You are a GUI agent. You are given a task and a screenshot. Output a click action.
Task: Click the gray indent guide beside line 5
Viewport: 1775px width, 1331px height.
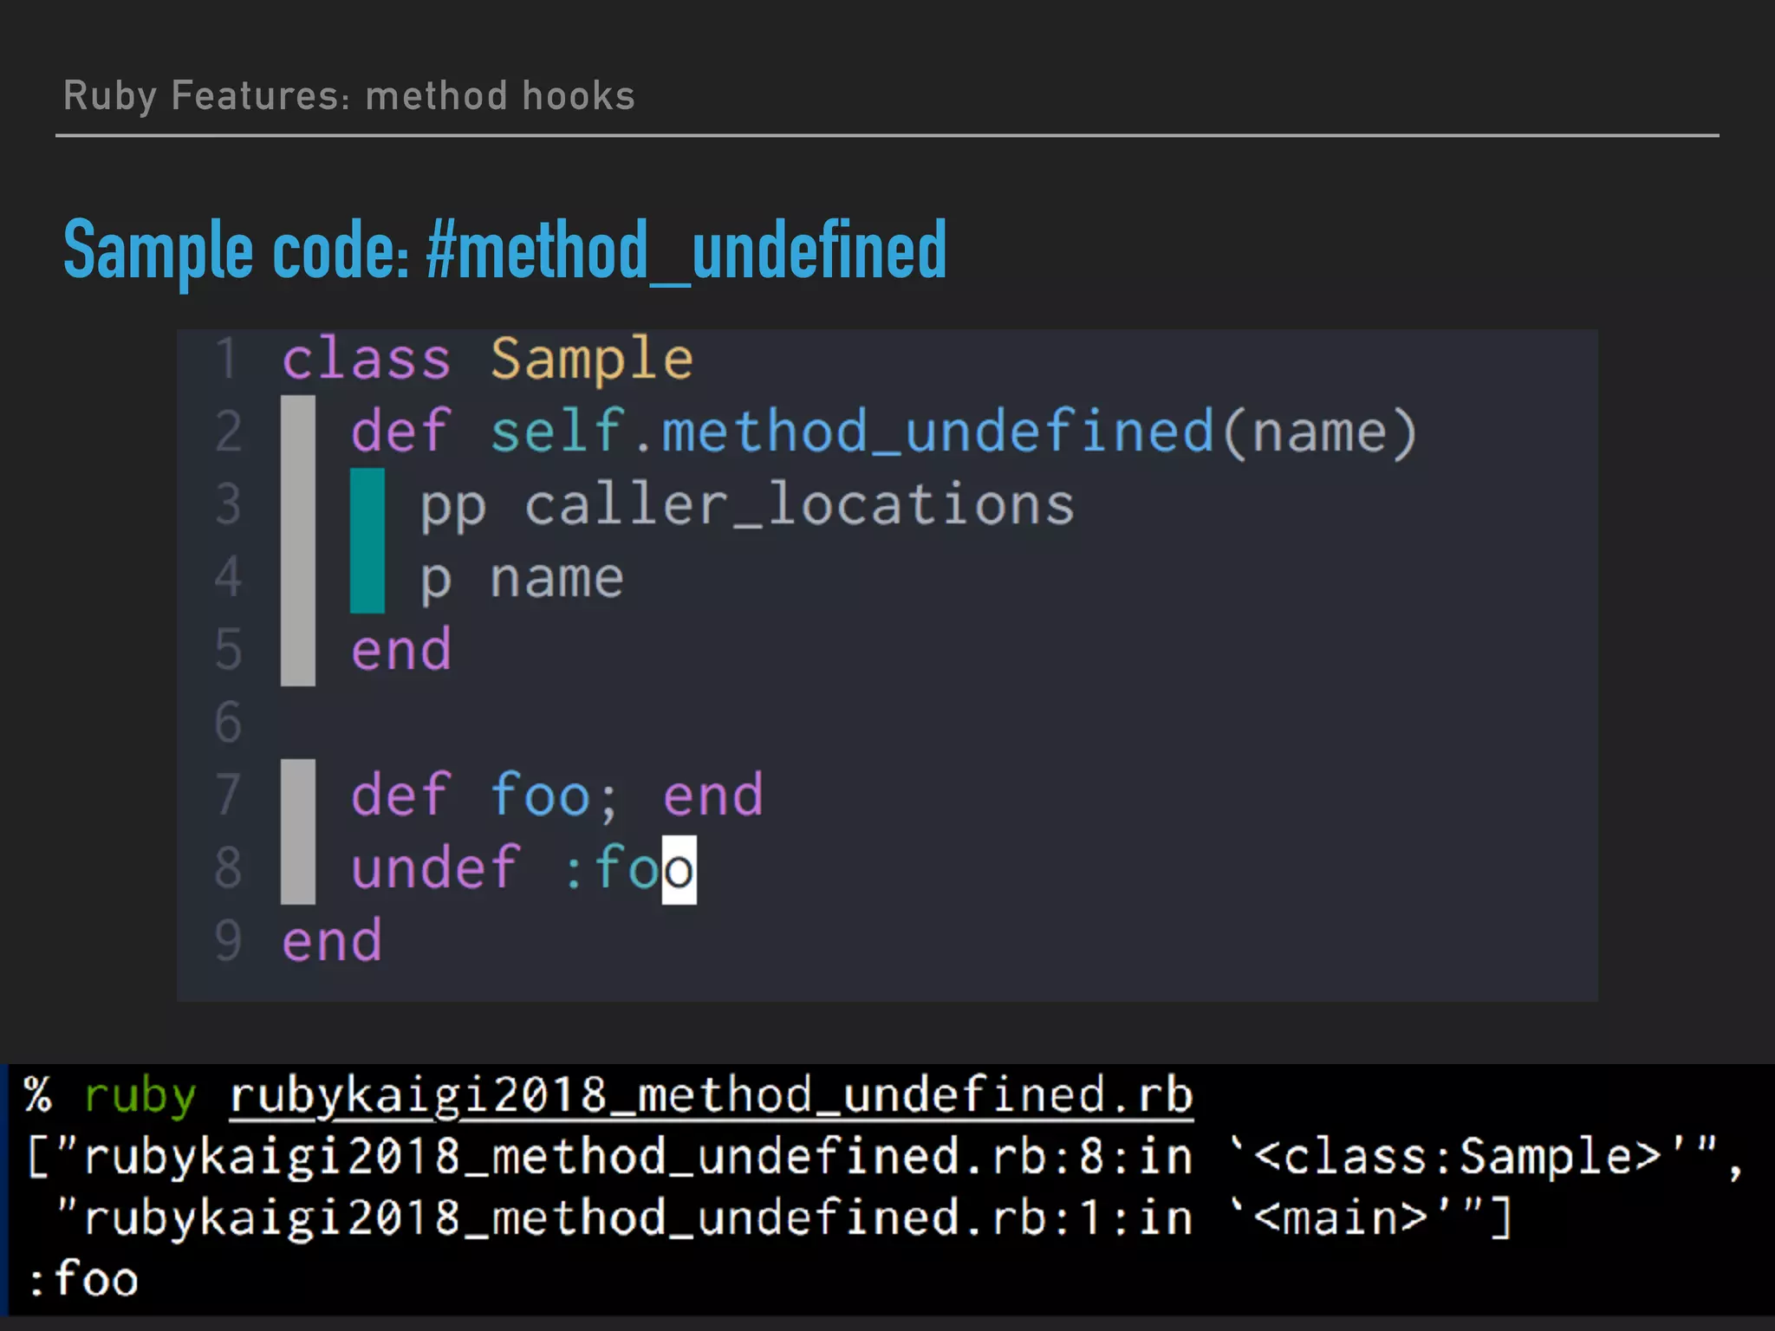[x=297, y=650]
